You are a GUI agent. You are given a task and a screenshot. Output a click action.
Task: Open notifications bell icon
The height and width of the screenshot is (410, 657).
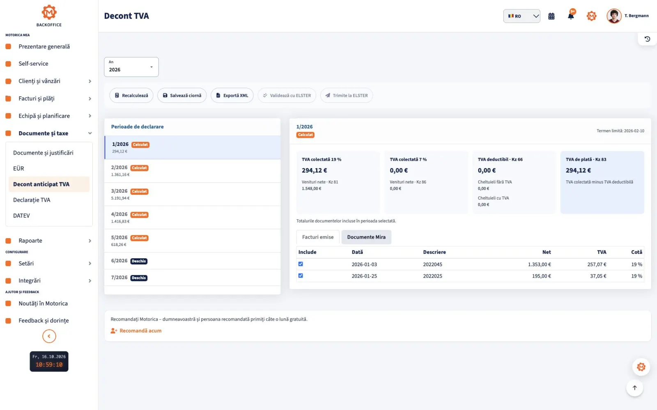coord(571,16)
